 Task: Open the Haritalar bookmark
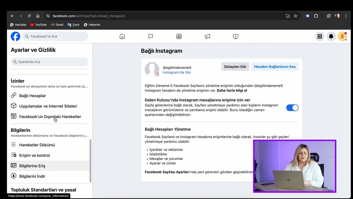point(18,25)
